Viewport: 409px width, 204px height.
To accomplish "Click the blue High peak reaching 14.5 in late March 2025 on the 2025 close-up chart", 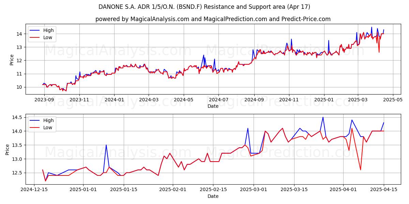I will pos(323,117).
